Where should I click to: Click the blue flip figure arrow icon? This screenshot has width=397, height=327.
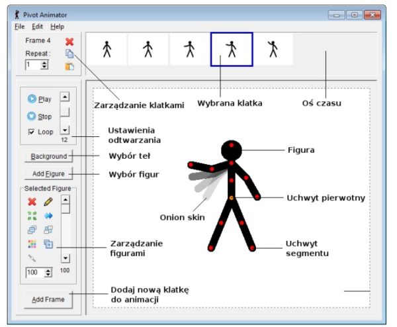(x=48, y=216)
